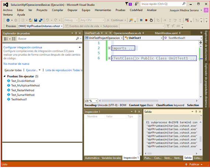
Task: Pin the Inspección 1 panel
Action: coord(135,112)
